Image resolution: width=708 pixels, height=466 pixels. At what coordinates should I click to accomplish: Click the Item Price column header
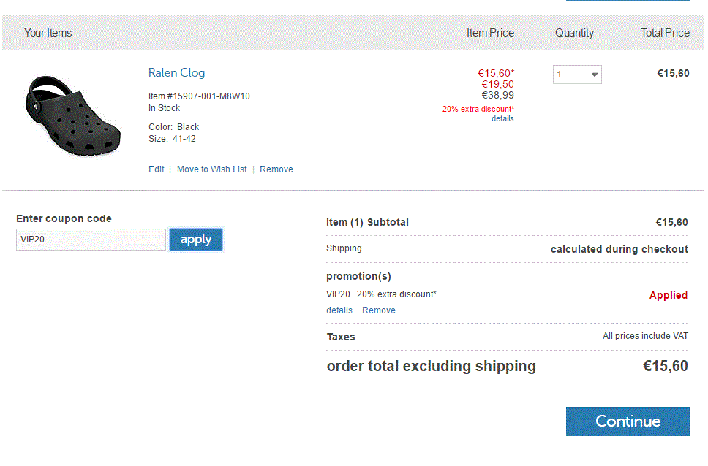(x=490, y=33)
